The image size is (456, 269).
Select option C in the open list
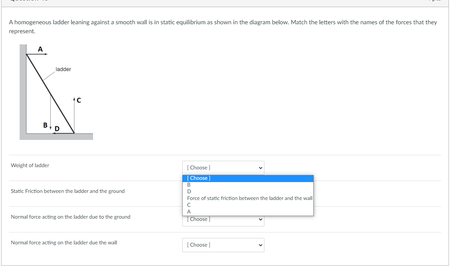pyautogui.click(x=248, y=205)
